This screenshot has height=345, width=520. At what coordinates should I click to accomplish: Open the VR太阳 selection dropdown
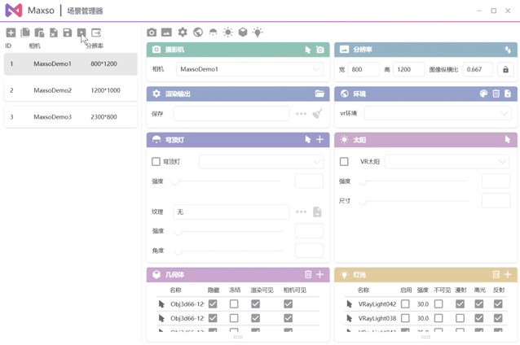click(x=447, y=162)
